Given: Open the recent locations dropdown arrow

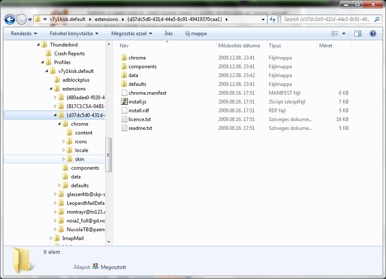Looking at the screenshot, I should tap(30, 20).
